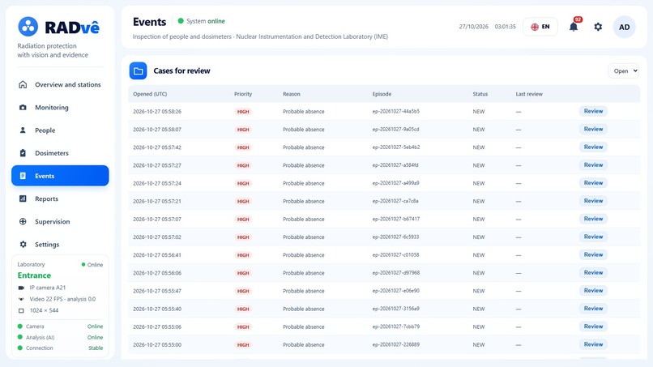Image resolution: width=653 pixels, height=367 pixels.
Task: Click the language flag icon
Action: [535, 27]
